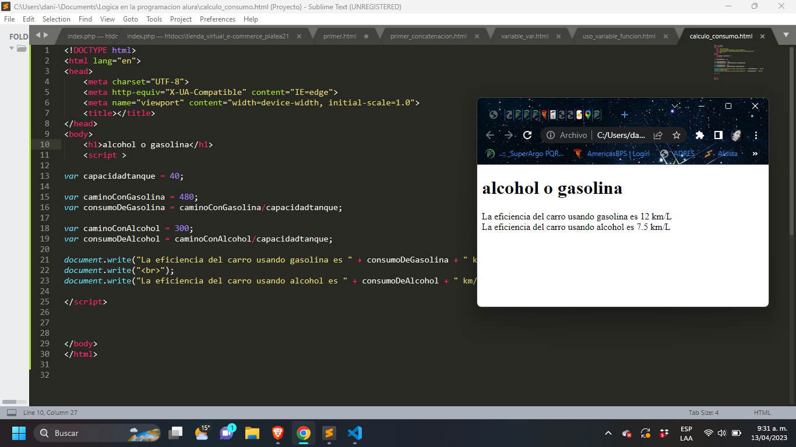Open panel switcher icon in Sublime status bar

[11, 413]
